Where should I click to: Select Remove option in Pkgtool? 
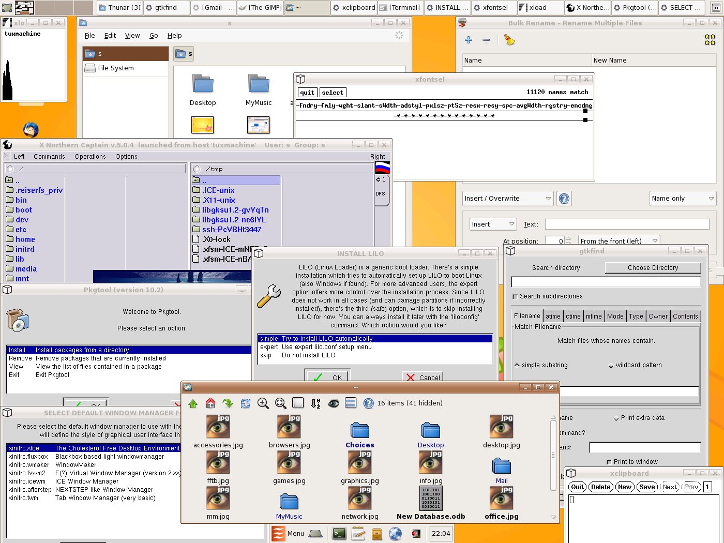(x=129, y=358)
